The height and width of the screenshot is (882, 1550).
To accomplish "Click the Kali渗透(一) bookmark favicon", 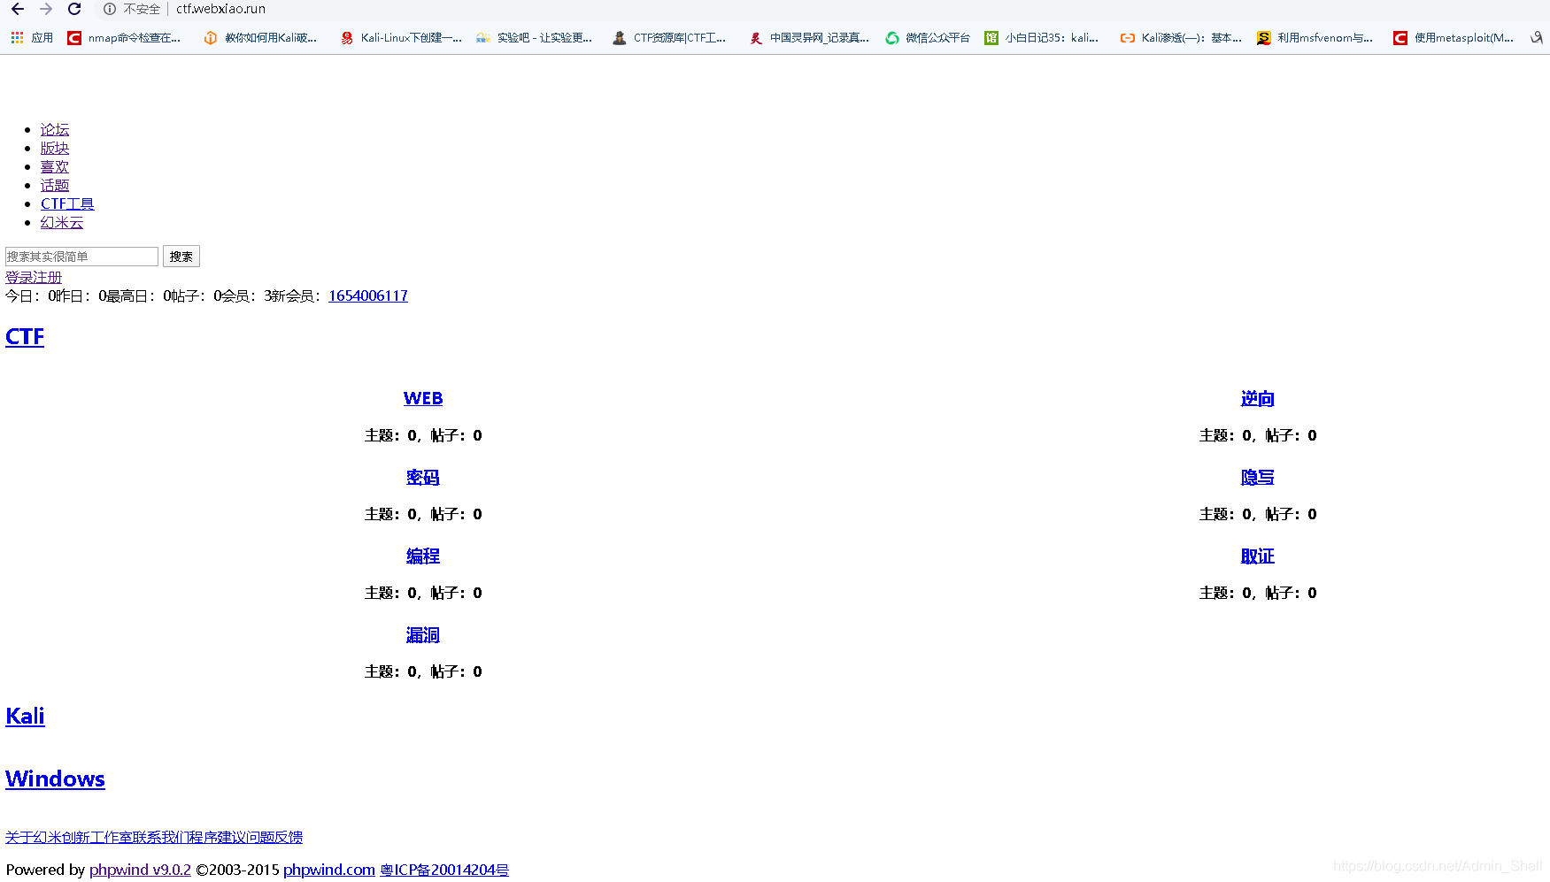I will click(x=1128, y=38).
